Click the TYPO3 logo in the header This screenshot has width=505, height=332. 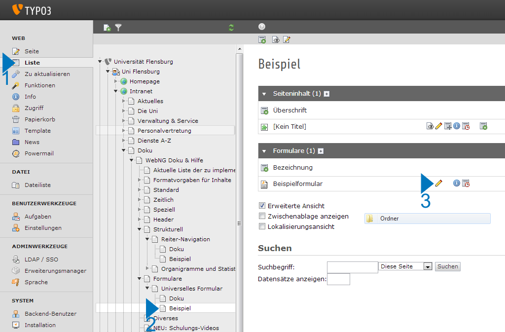31,9
